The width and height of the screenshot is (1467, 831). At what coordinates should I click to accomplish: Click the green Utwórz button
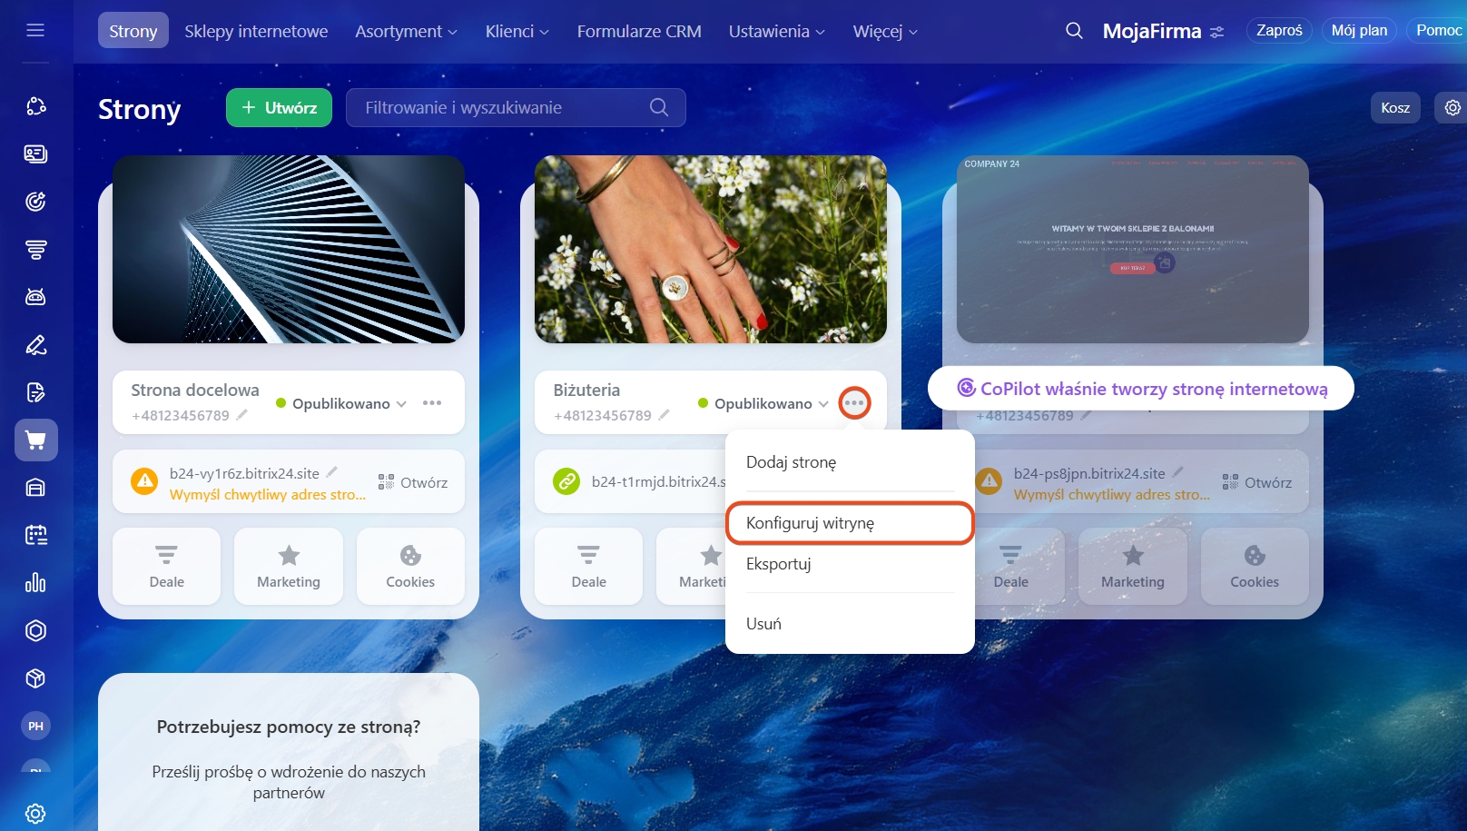click(x=279, y=107)
